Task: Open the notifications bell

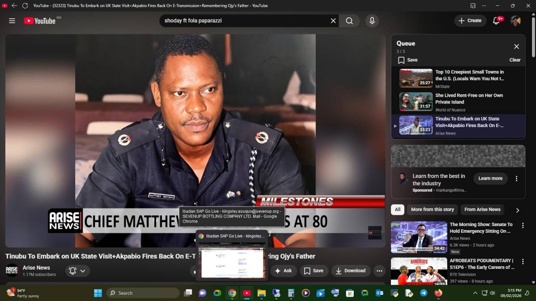Action: pos(496,21)
